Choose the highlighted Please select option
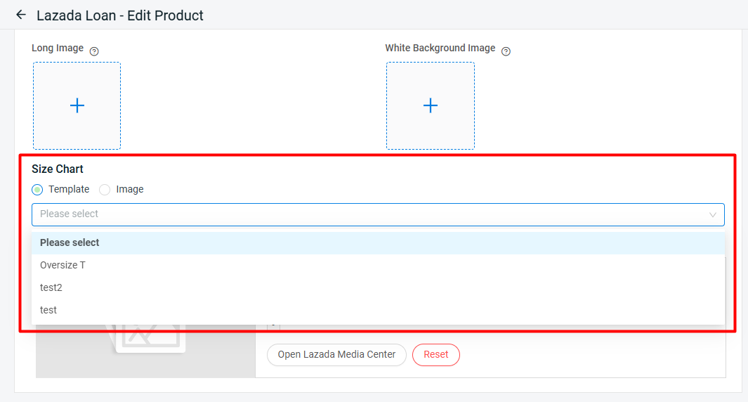Viewport: 748px width, 402px height. (378, 242)
